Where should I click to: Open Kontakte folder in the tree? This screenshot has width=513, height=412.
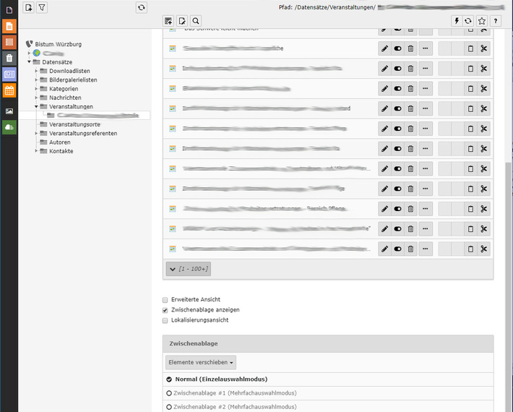click(61, 151)
